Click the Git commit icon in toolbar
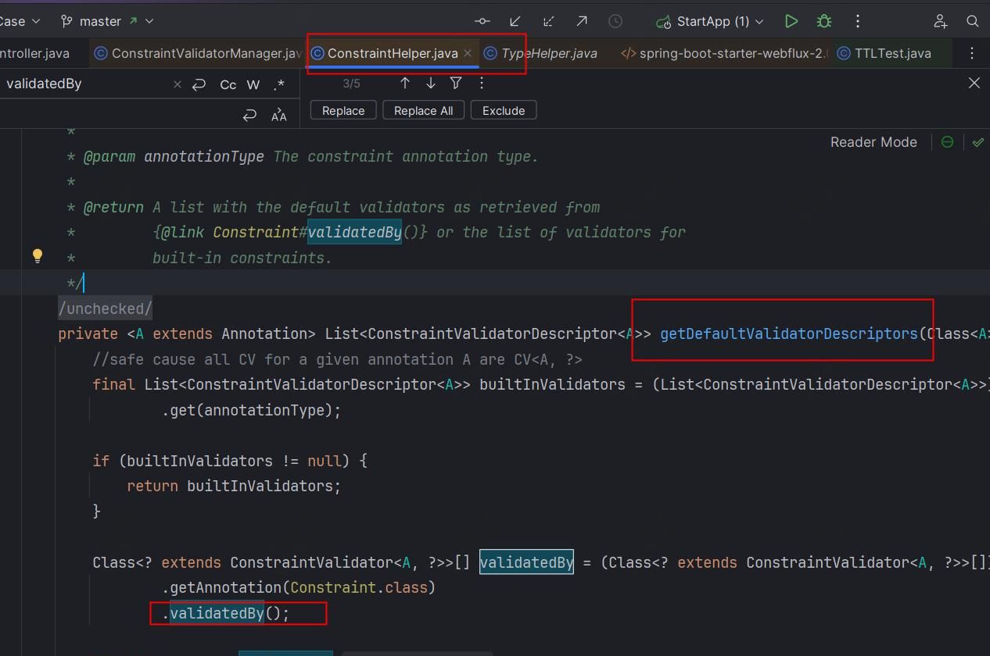990x656 pixels. (482, 21)
